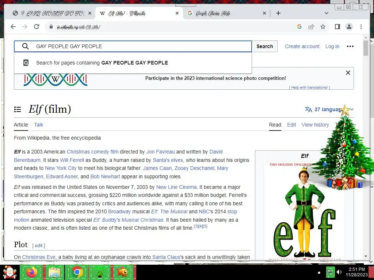The height and width of the screenshot is (280, 374).
Task: Open Chrome's three-dot menu
Action: 361,27
